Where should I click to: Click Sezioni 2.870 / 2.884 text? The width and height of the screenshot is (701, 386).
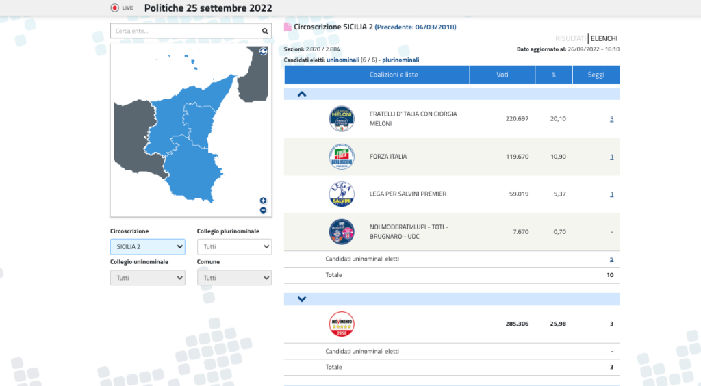click(312, 49)
